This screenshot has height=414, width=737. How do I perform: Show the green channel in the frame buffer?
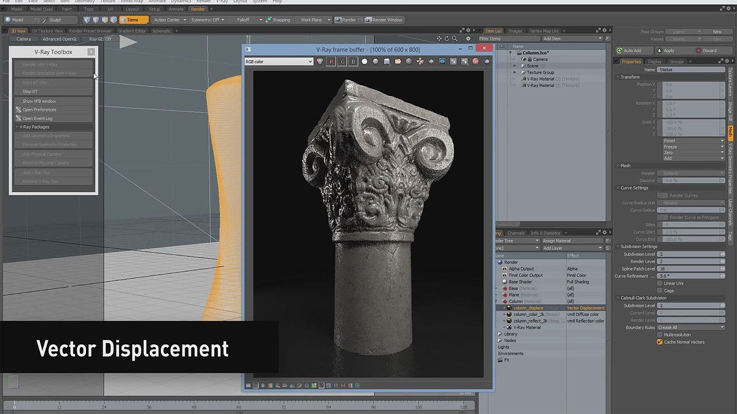342,61
